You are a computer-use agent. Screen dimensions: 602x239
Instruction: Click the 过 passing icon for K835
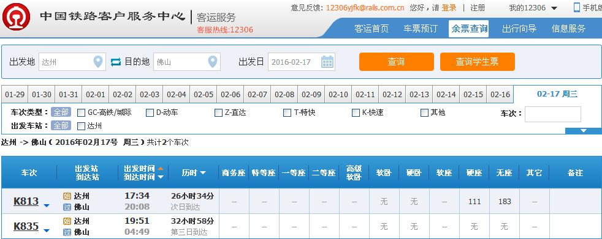(67, 232)
